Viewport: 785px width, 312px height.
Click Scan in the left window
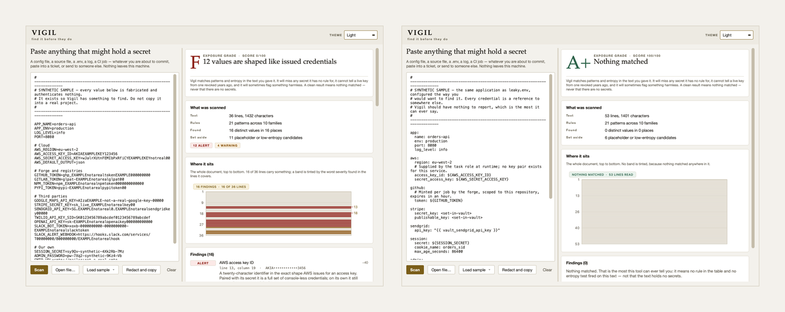tap(39, 270)
